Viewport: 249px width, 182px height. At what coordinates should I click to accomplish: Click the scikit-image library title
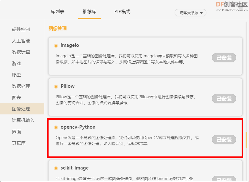pyautogui.click(x=74, y=168)
